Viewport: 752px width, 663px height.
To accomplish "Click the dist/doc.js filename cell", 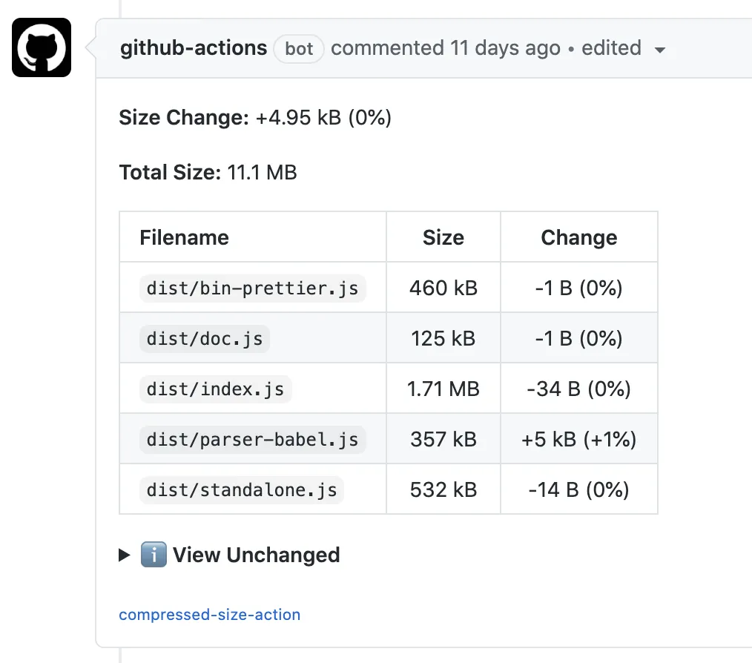I will (204, 338).
